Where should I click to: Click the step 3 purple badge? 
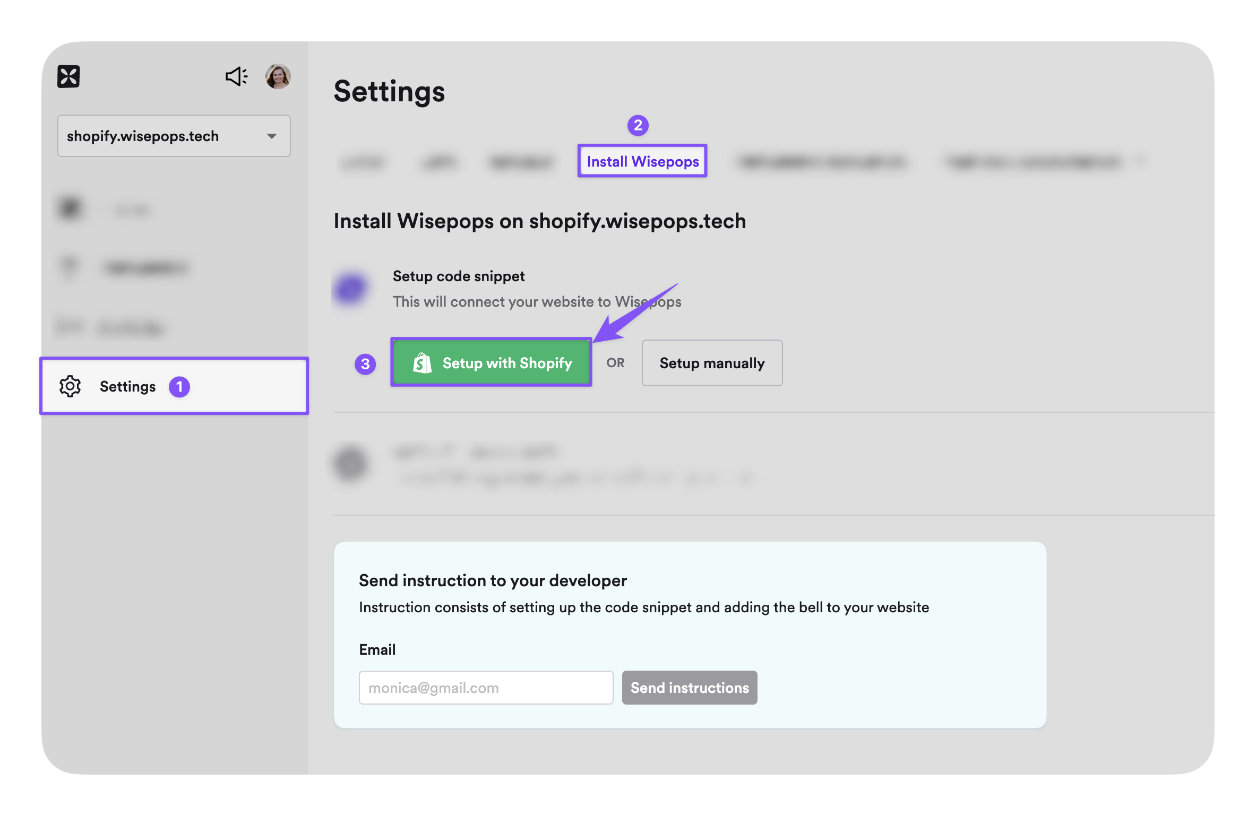point(365,364)
